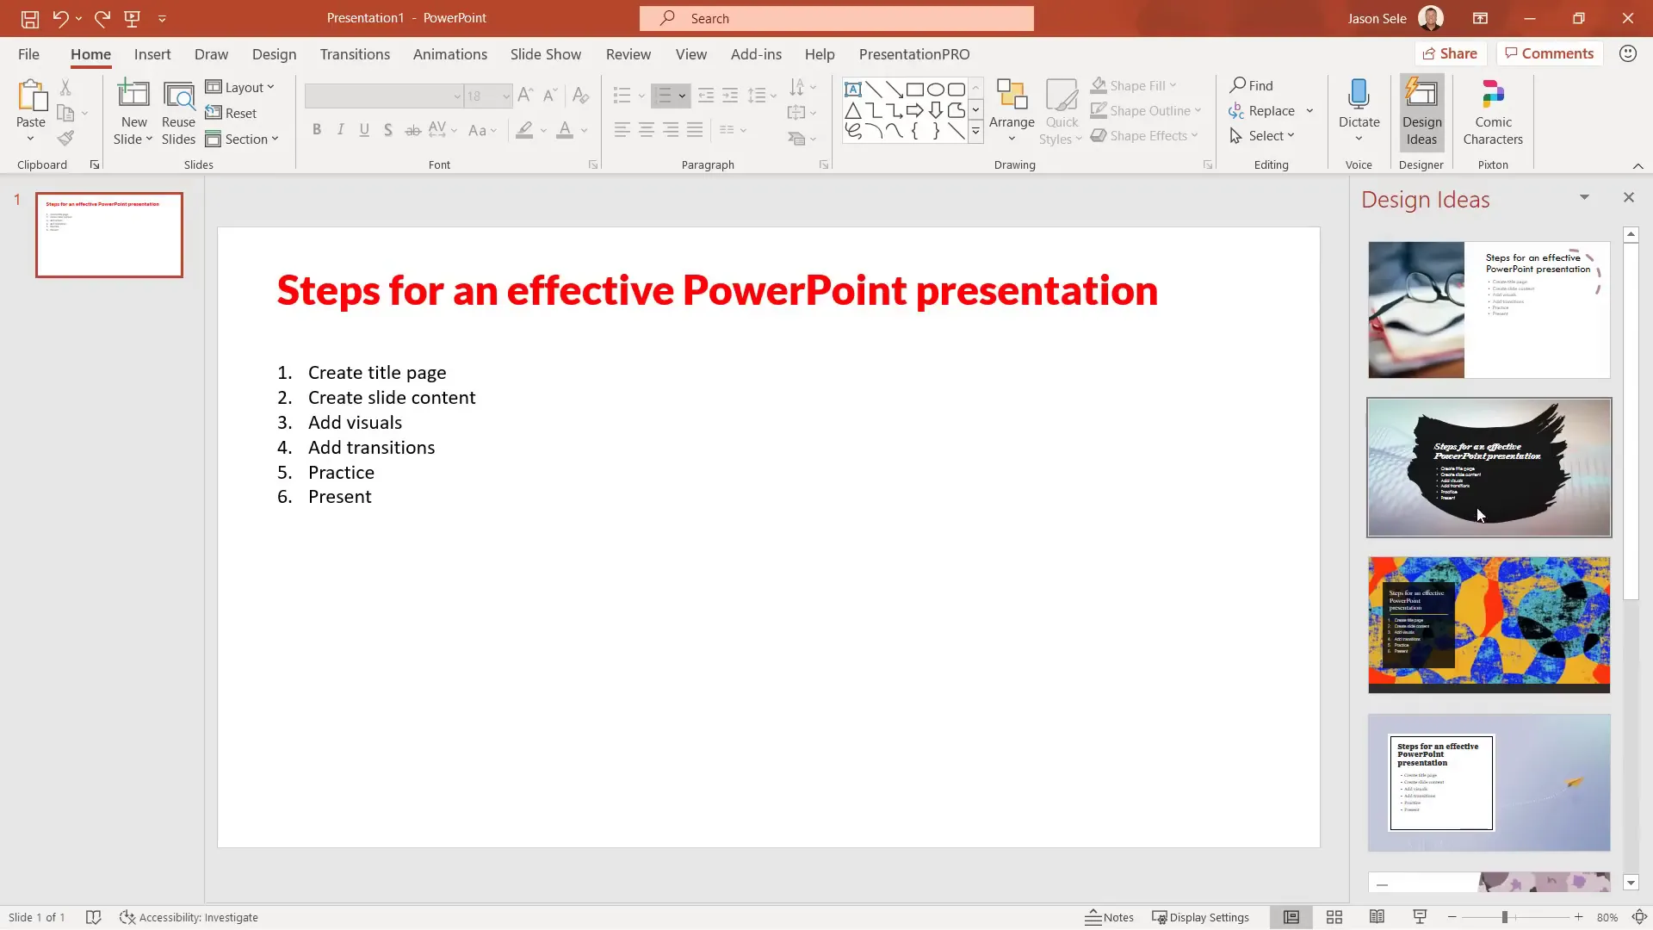This screenshot has width=1653, height=930.
Task: Switch to the Transitions tab
Action: pyautogui.click(x=355, y=53)
